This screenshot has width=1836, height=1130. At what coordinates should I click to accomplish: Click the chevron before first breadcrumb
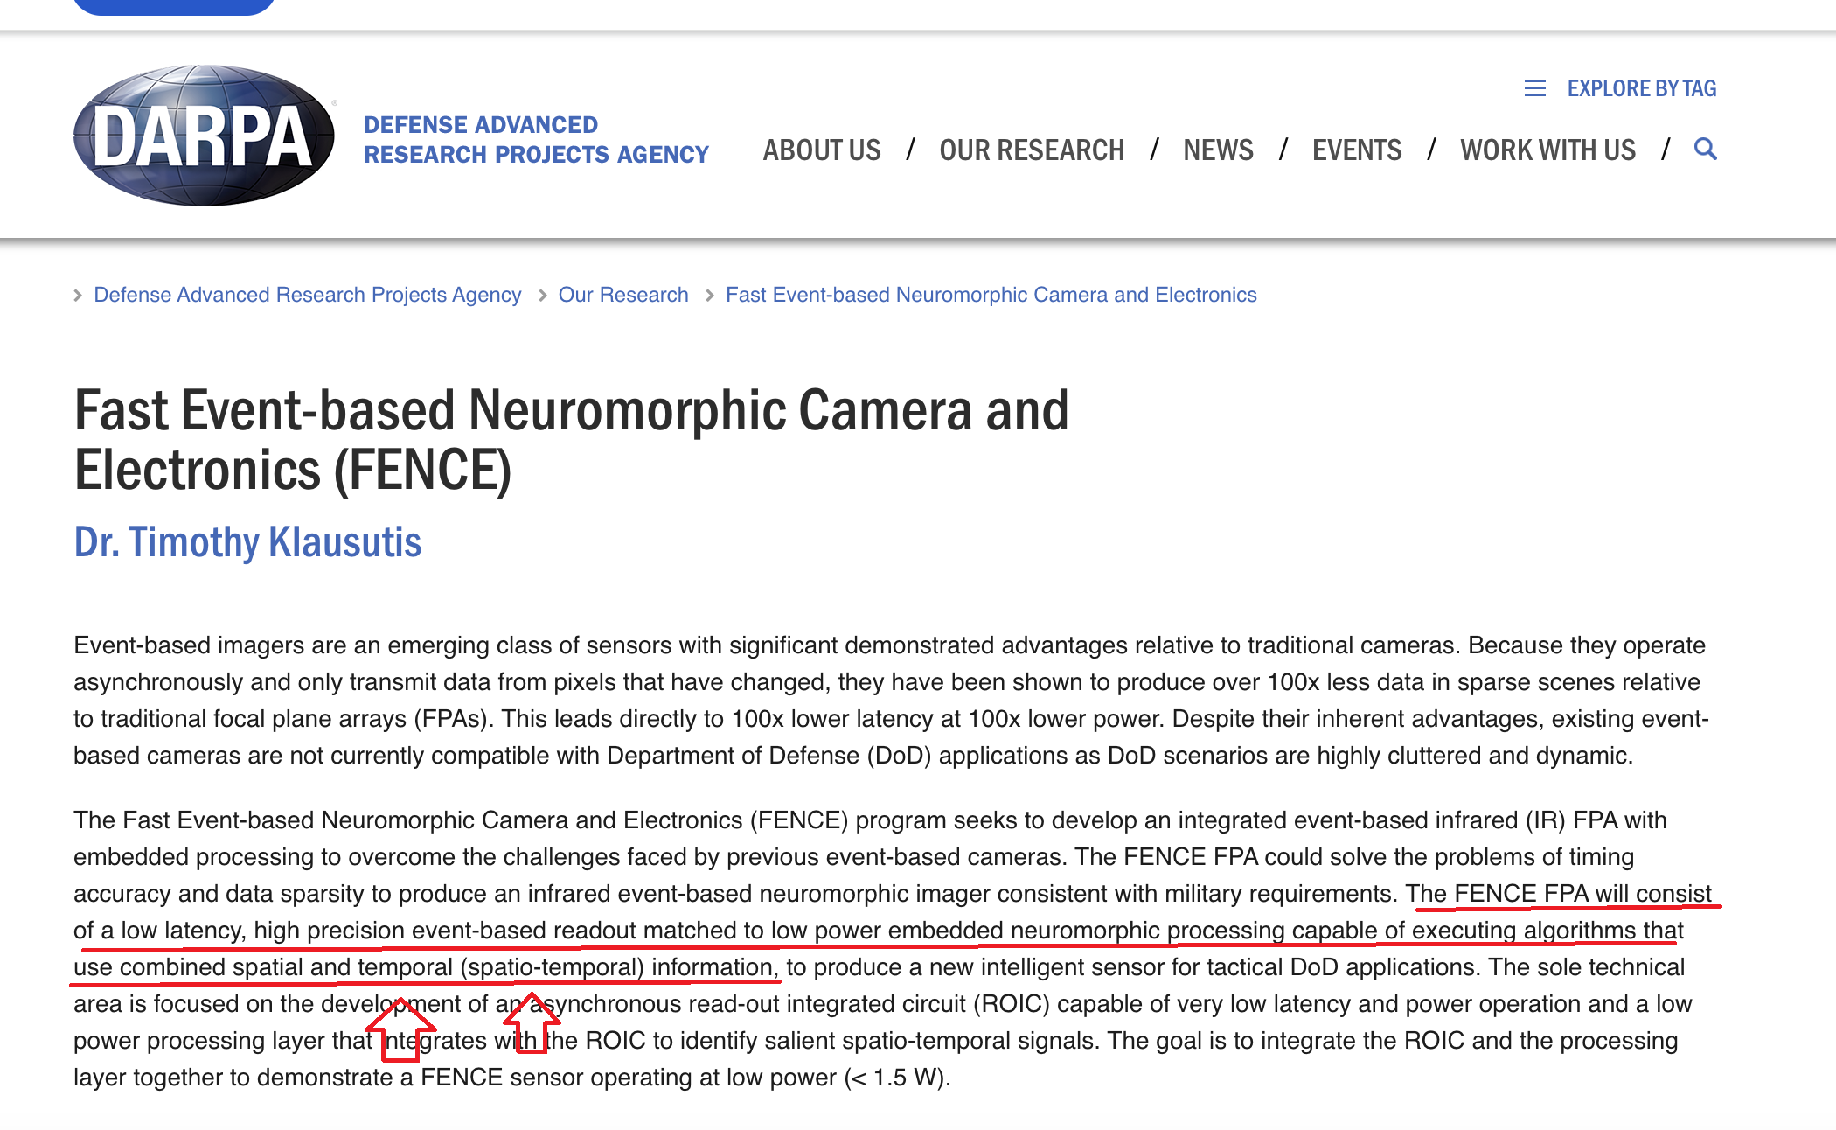pos(78,296)
